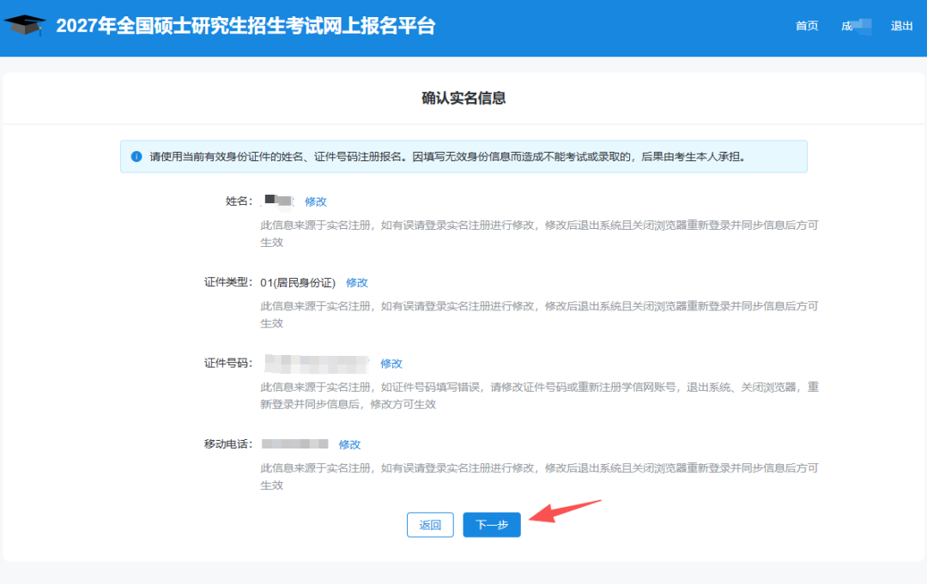Click the 证件类型 field label
This screenshot has height=584, width=927.
228,282
